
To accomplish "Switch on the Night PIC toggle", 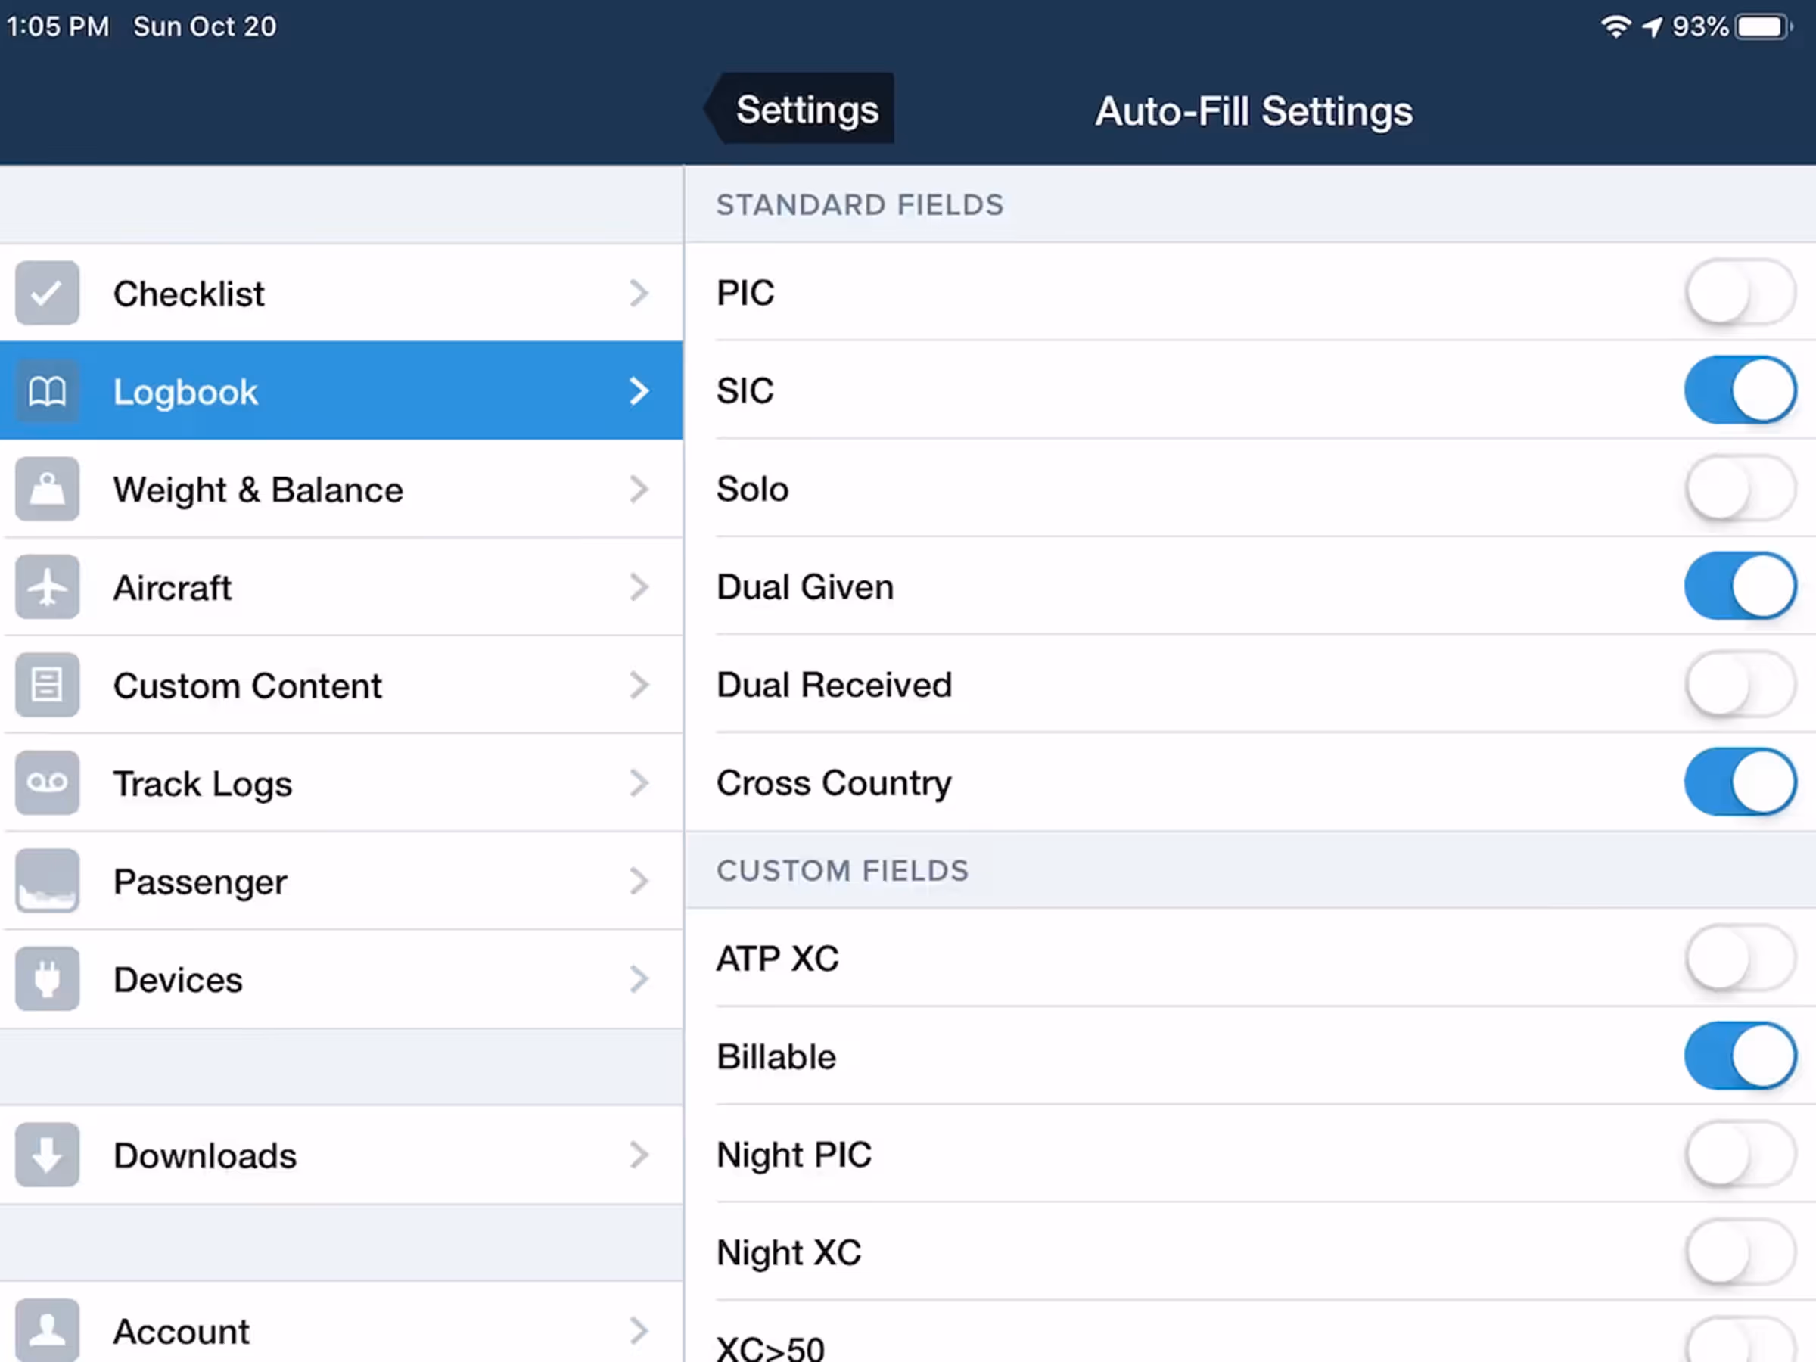I will click(1740, 1154).
